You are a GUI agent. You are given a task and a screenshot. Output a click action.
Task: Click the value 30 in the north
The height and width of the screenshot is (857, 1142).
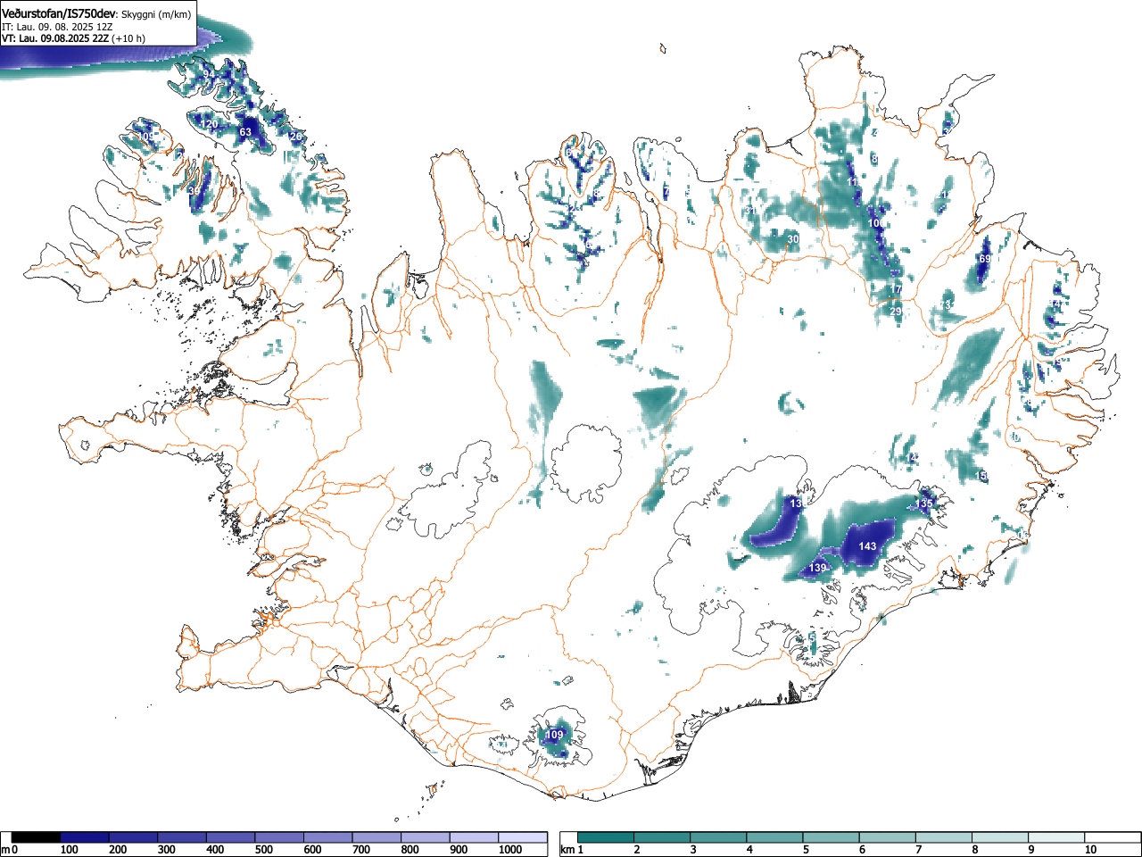pos(792,239)
